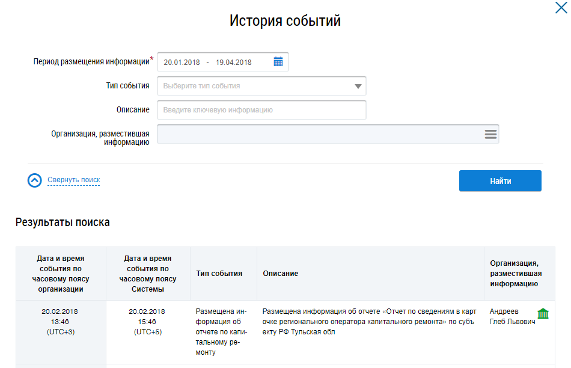
Task: Expand the event type dropdown arrow
Action: click(x=358, y=87)
